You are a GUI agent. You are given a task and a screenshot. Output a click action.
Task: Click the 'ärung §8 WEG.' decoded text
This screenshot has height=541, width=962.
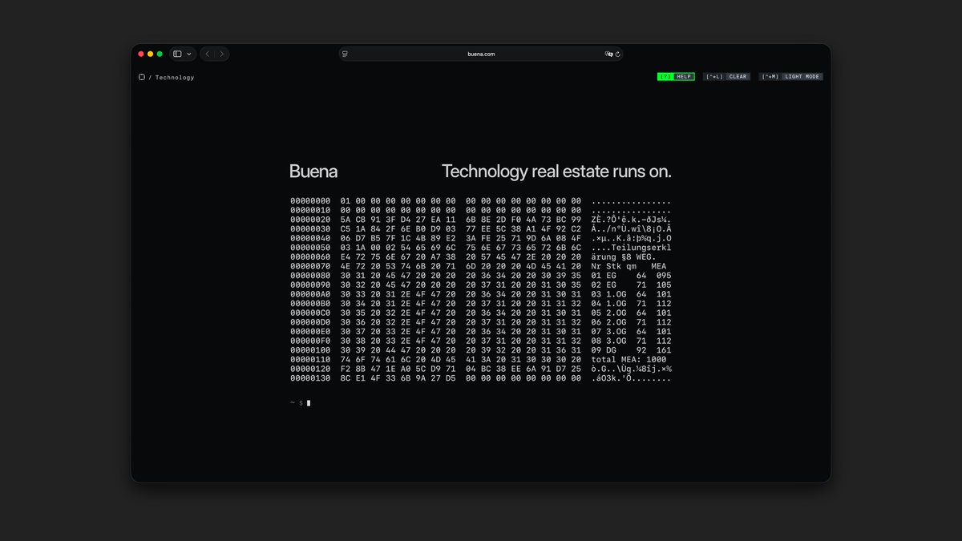coord(624,257)
